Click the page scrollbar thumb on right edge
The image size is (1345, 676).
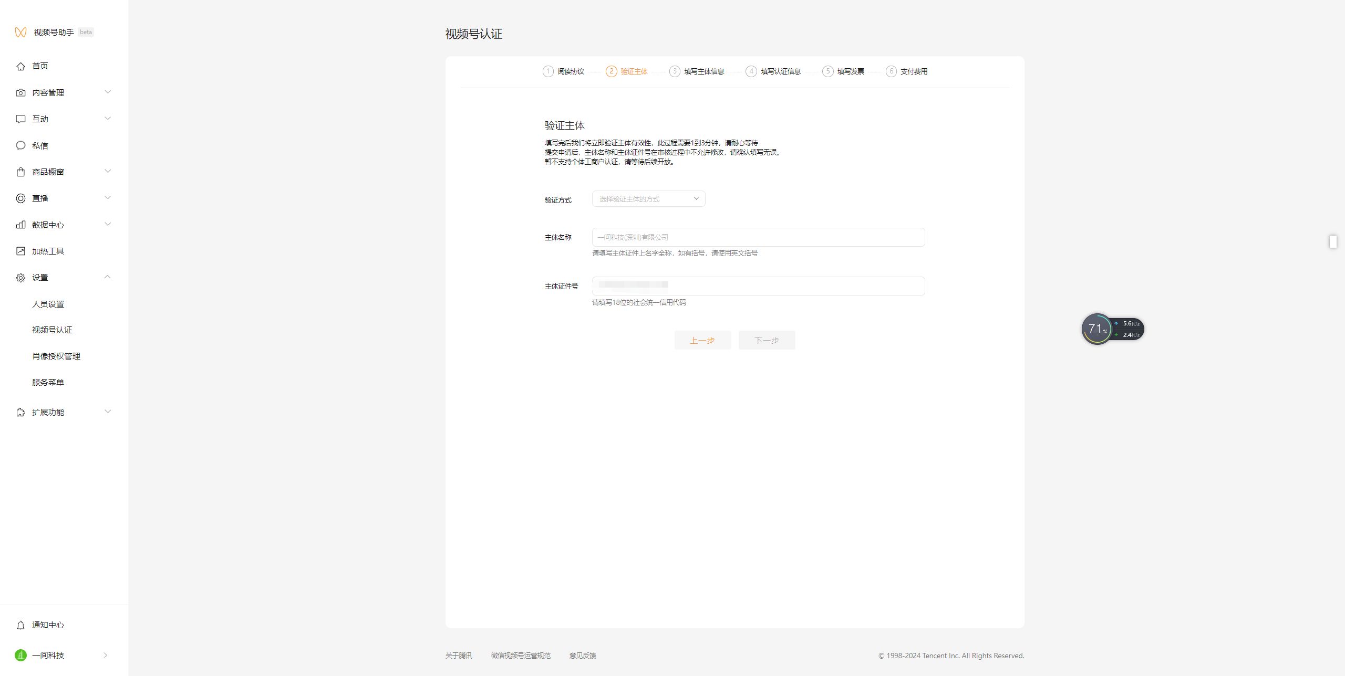coord(1333,241)
